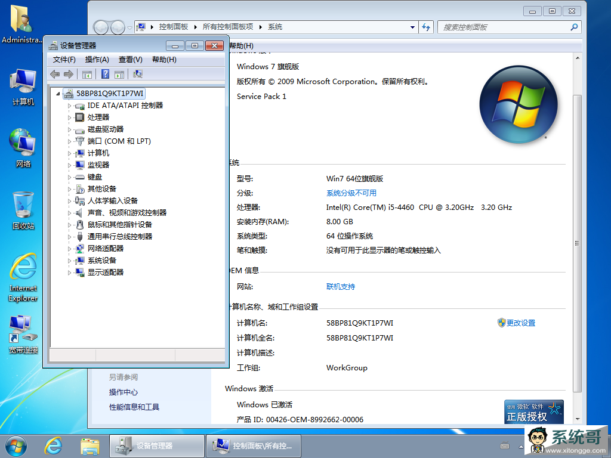
Task: Open the 查看(V) menu in Device Manager
Action: [130, 60]
